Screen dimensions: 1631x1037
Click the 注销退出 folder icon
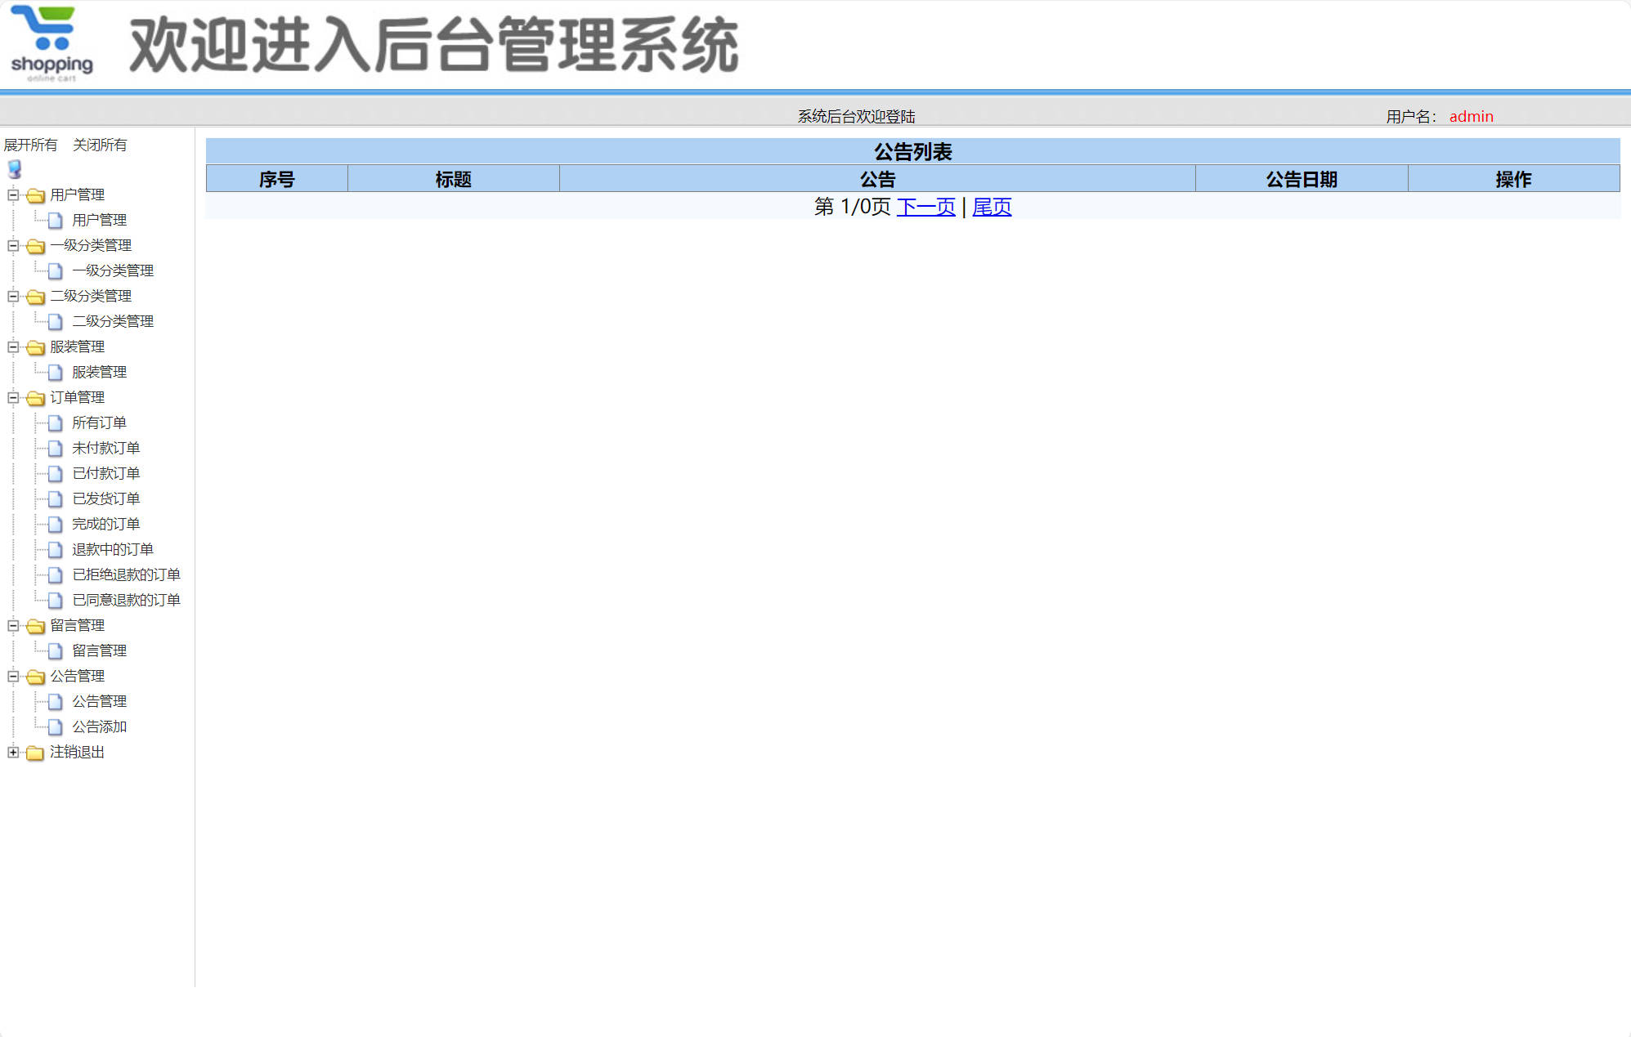pos(34,753)
